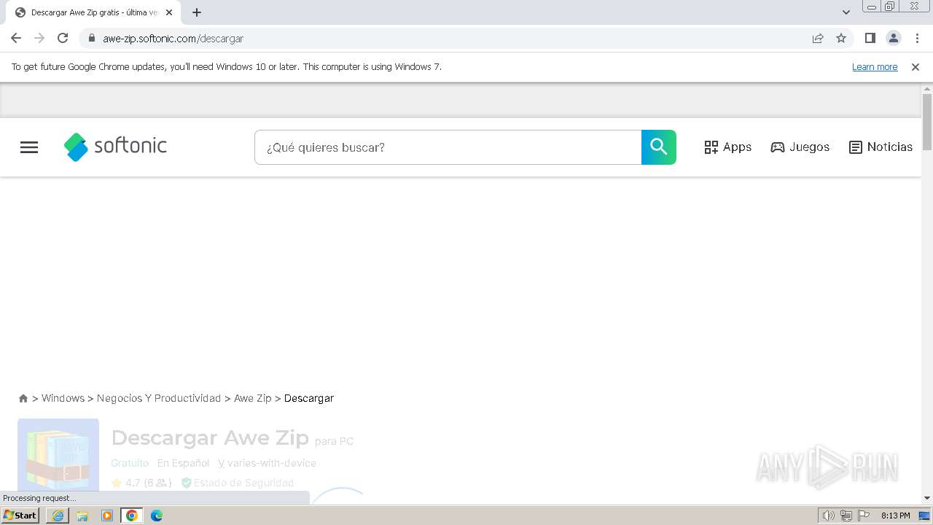Reload the page
Viewport: 933px width, 525px height.
pos(63,38)
